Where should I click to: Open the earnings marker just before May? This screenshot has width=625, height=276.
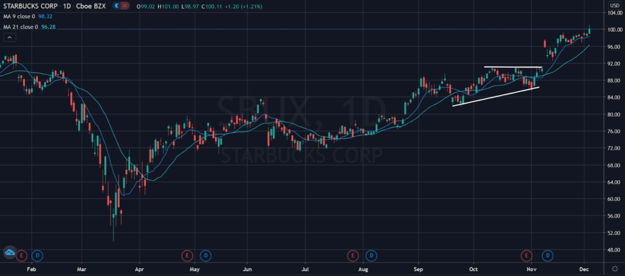coord(186,255)
